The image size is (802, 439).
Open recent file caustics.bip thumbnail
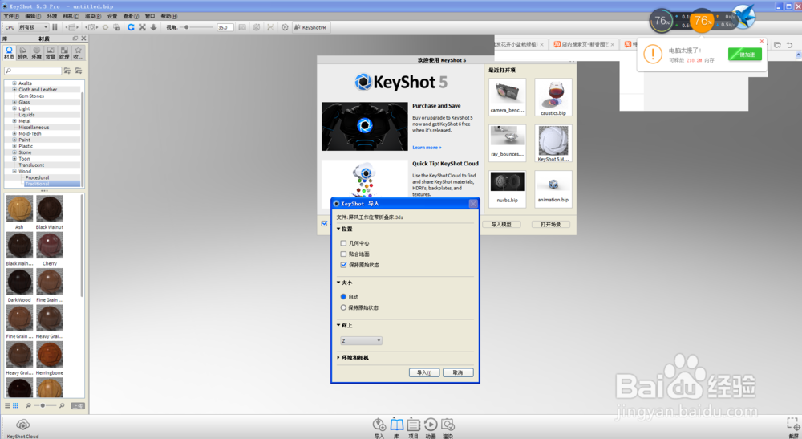tap(553, 97)
